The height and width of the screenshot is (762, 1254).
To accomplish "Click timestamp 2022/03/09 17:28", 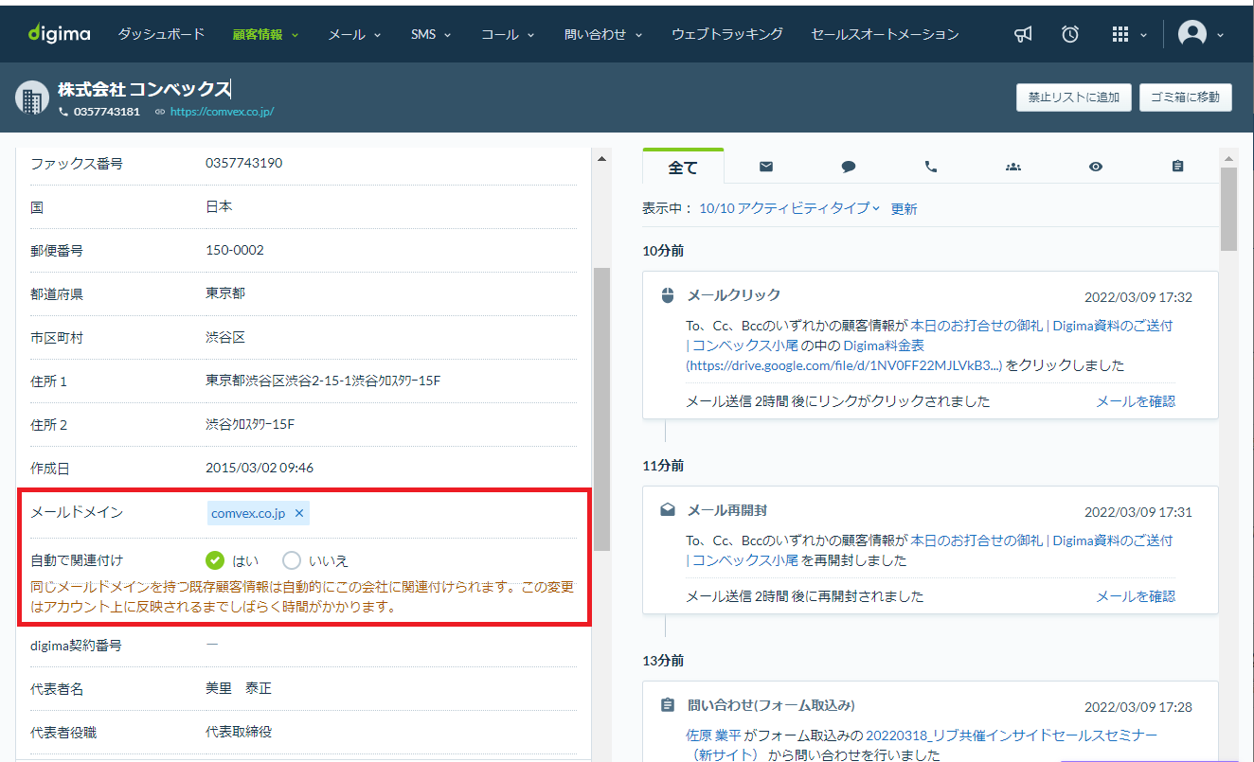I will point(1138,707).
